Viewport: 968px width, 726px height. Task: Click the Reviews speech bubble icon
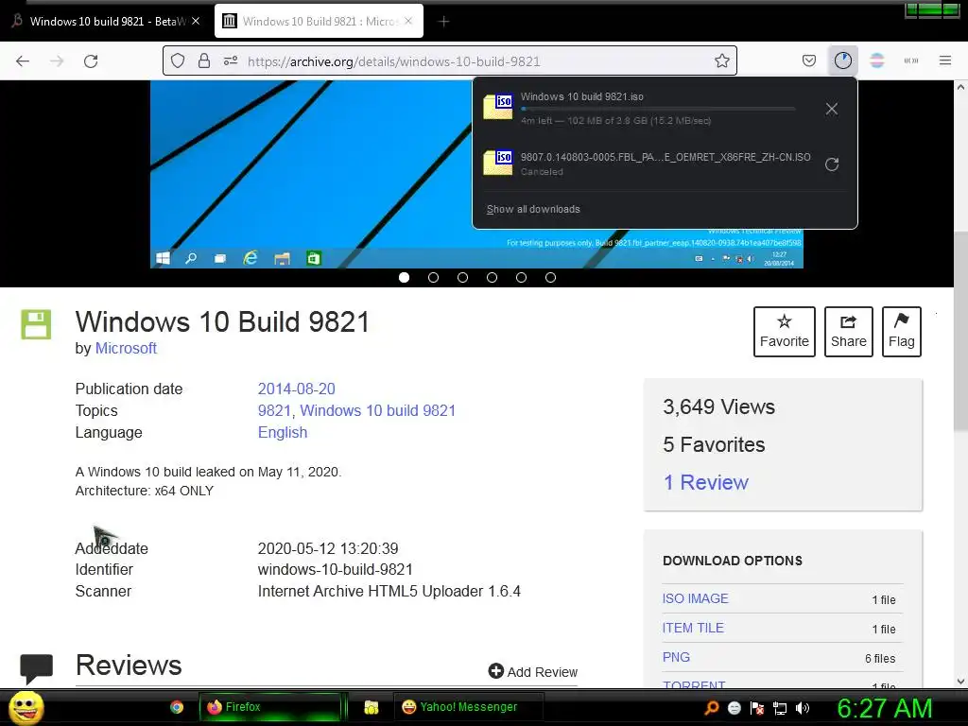point(37,668)
